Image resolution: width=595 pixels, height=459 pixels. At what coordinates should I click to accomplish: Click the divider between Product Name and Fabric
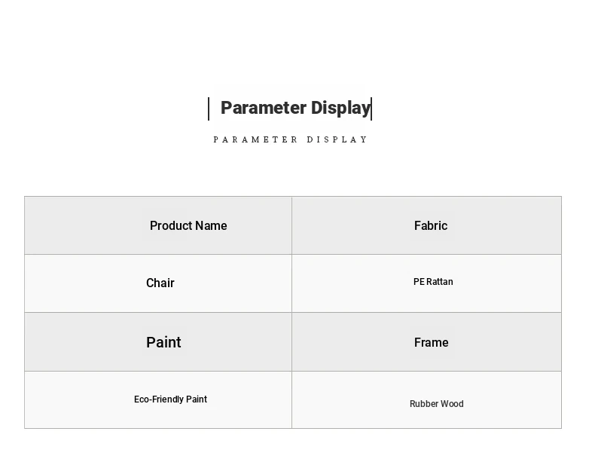[291, 225]
